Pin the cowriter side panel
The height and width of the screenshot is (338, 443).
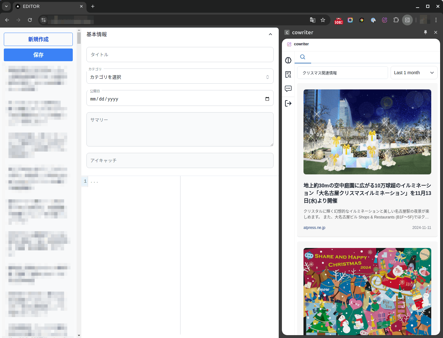[426, 32]
